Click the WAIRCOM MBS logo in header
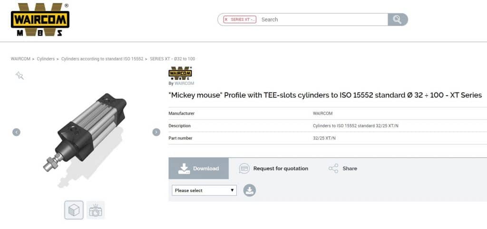Screen dimensions: 487x229 [40, 19]
